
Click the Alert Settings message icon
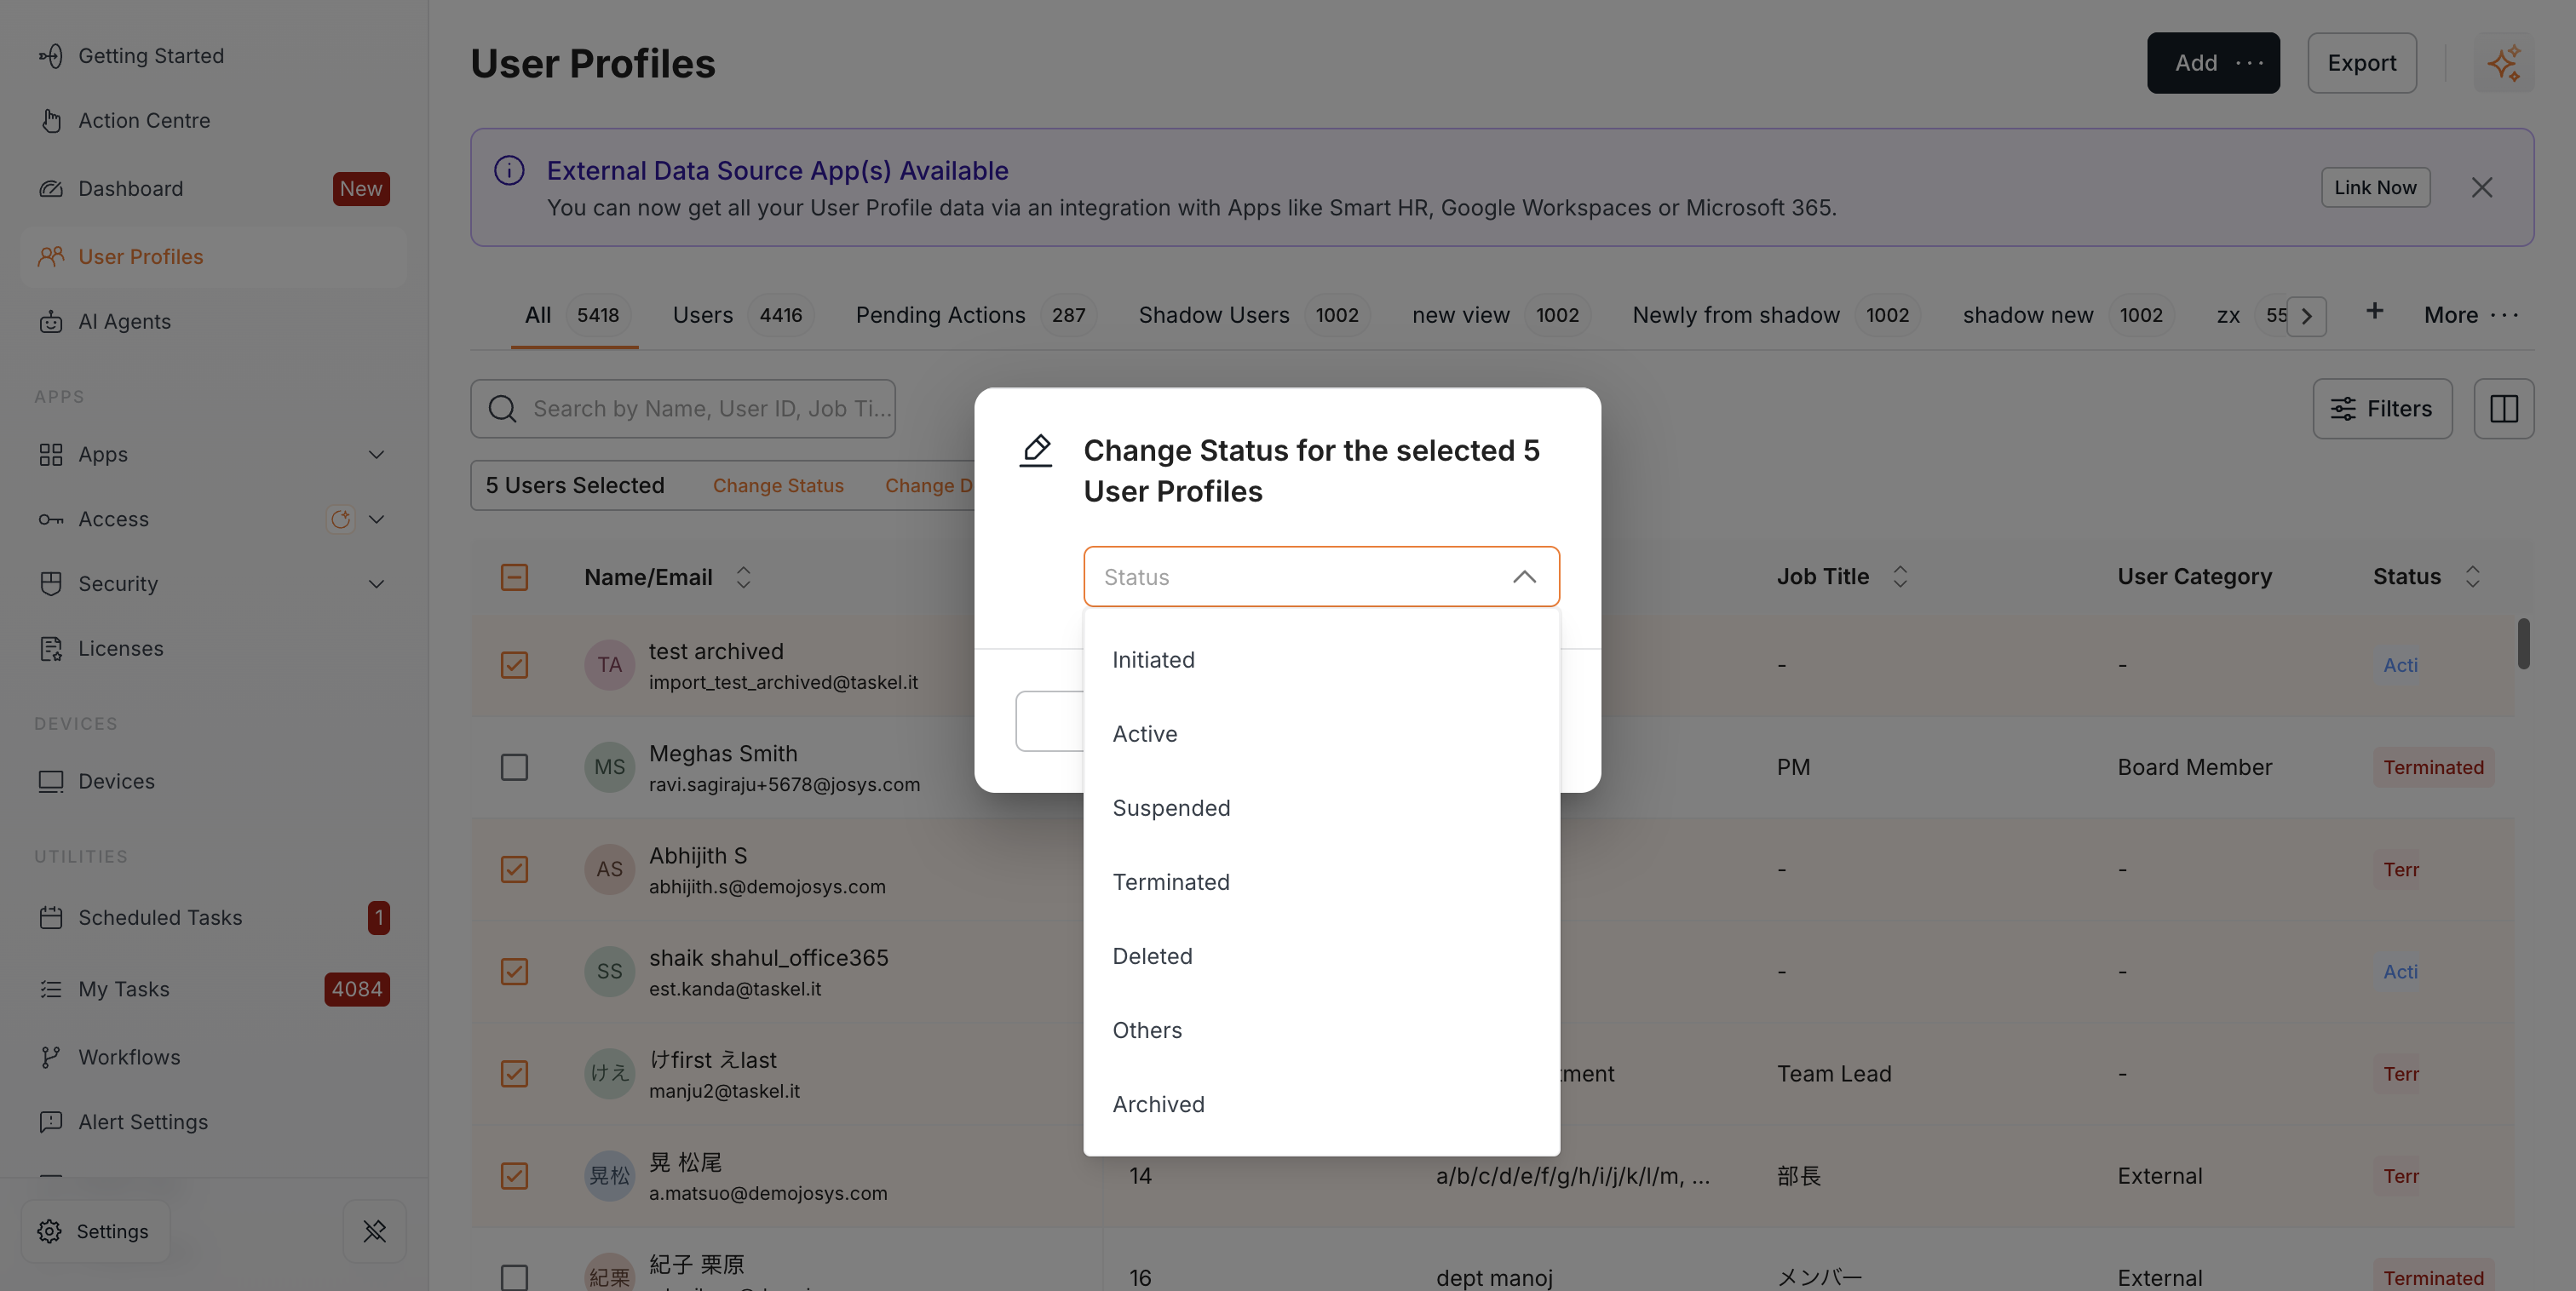click(51, 1123)
